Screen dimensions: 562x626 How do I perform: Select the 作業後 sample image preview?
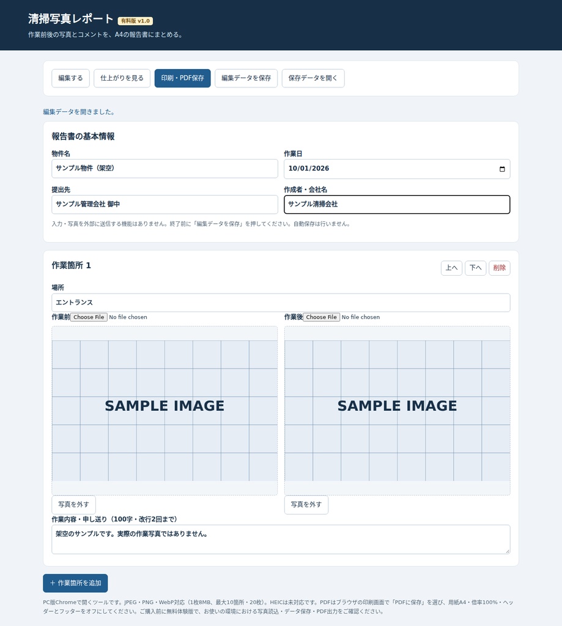[397, 411]
